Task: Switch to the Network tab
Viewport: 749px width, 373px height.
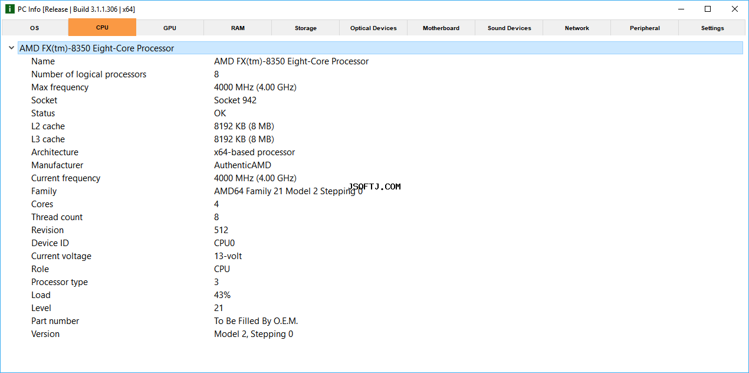Action: point(577,28)
